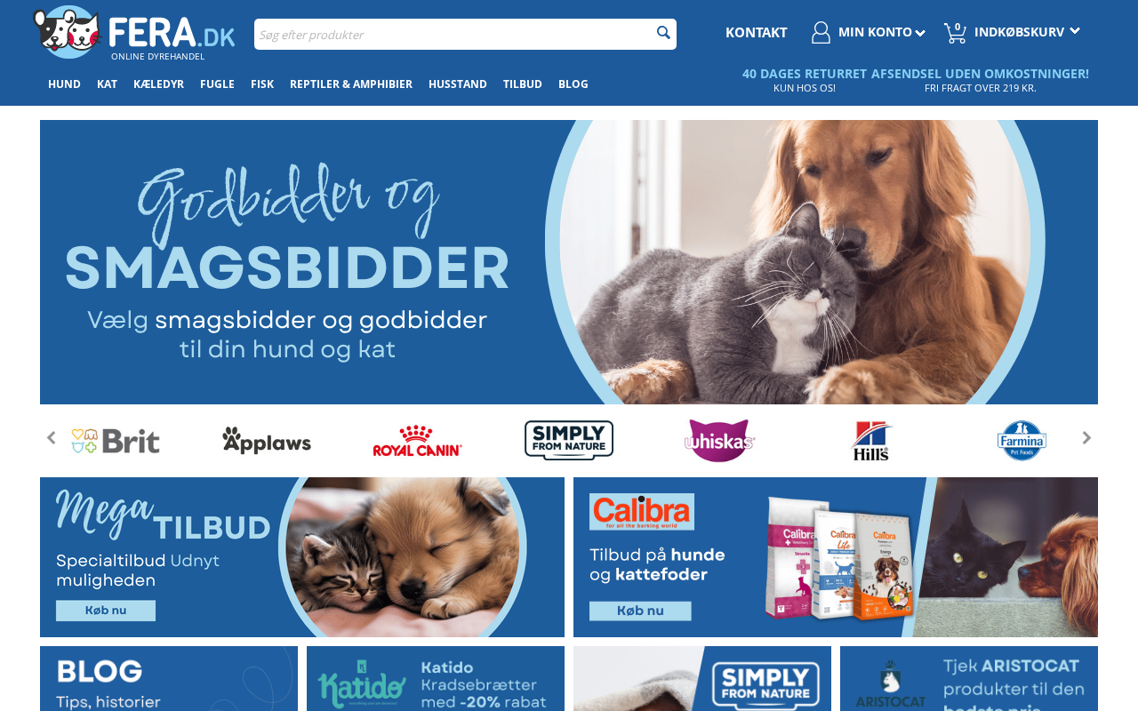The width and height of the screenshot is (1138, 711).
Task: Show previous brands with left arrow
Action: pos(51,437)
